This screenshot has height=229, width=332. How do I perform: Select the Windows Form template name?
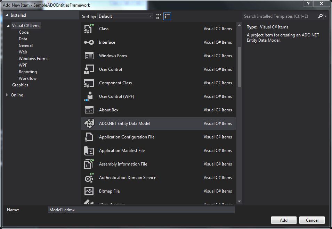pyautogui.click(x=113, y=56)
